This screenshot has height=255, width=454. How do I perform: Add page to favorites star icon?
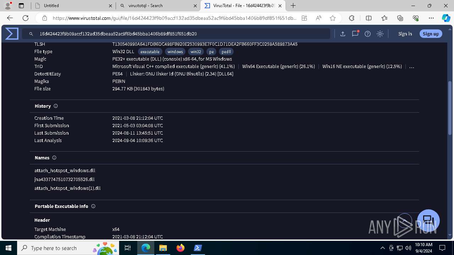[x=333, y=18]
